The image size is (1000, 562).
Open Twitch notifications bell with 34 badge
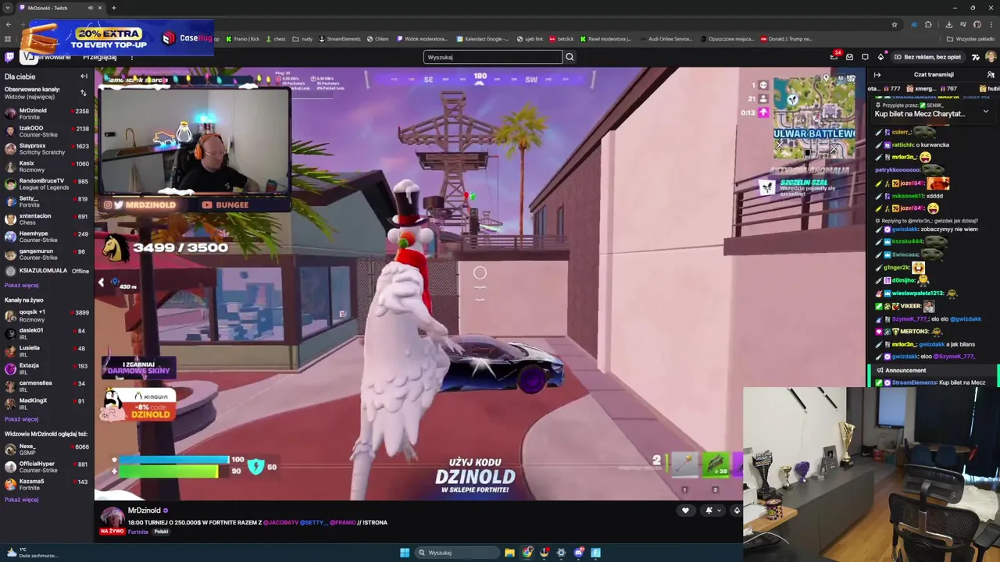click(834, 57)
